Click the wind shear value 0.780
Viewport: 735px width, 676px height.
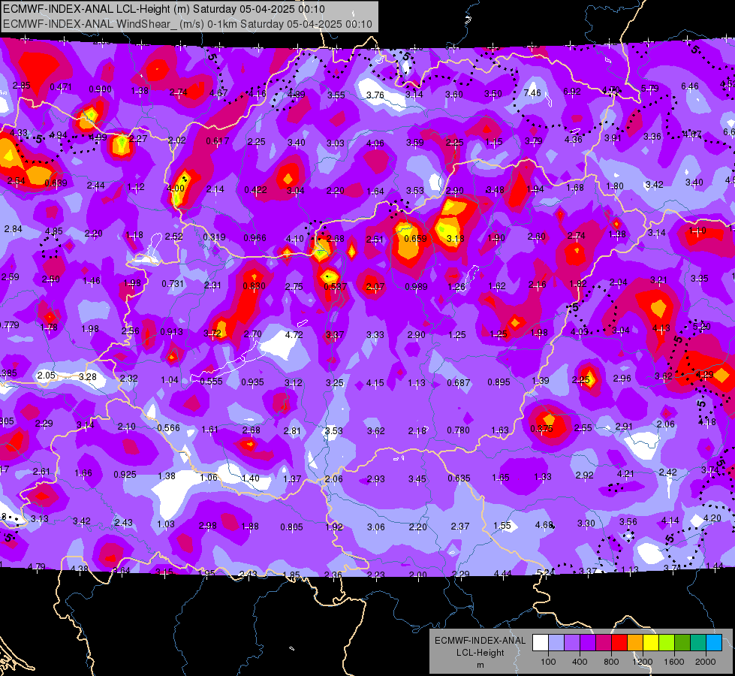[458, 430]
